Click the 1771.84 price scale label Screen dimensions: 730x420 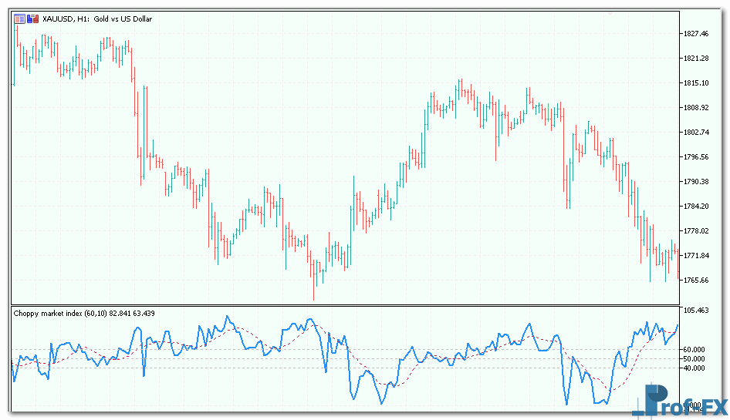(695, 256)
